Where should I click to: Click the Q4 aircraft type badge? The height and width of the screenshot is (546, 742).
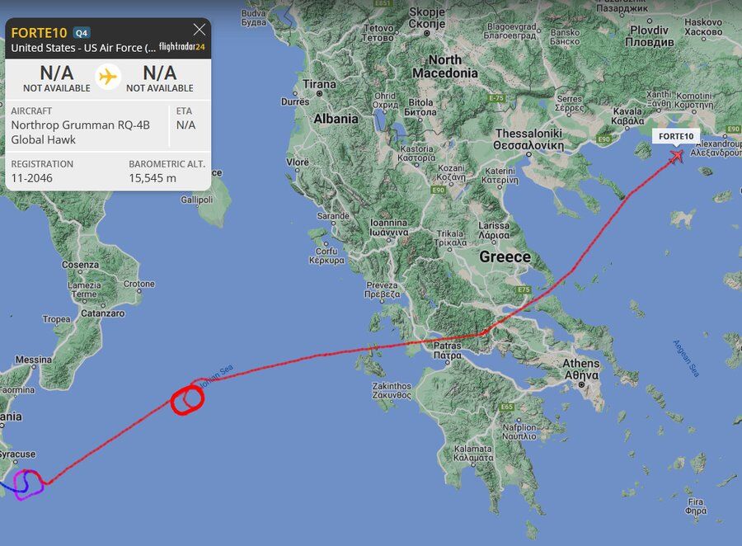82,33
